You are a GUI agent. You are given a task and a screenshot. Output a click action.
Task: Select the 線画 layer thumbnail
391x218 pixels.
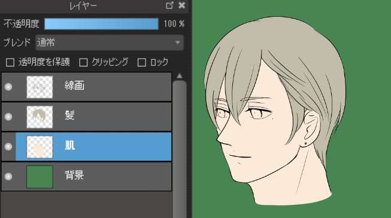[x=40, y=87]
